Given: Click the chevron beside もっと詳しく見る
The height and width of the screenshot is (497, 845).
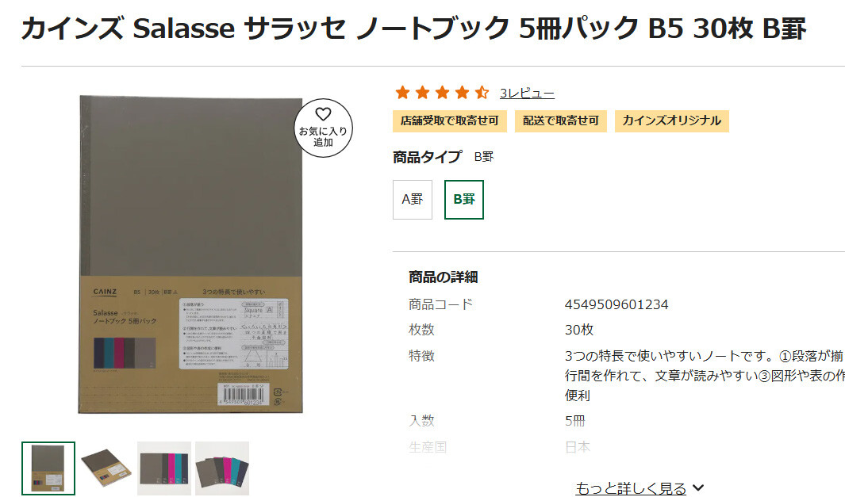Looking at the screenshot, I should (698, 487).
